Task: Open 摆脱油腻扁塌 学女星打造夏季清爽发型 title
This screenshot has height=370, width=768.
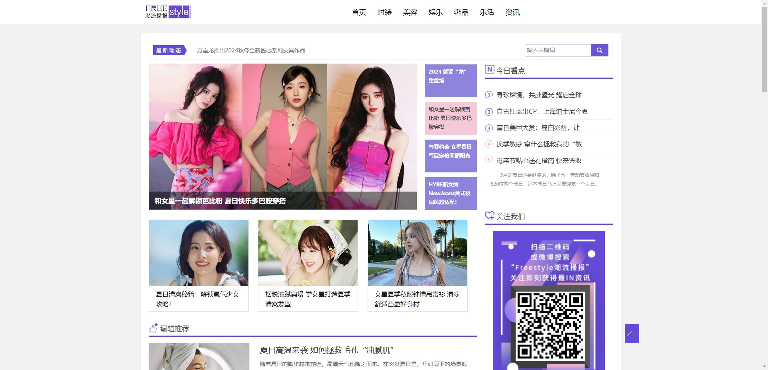Action: (308, 299)
